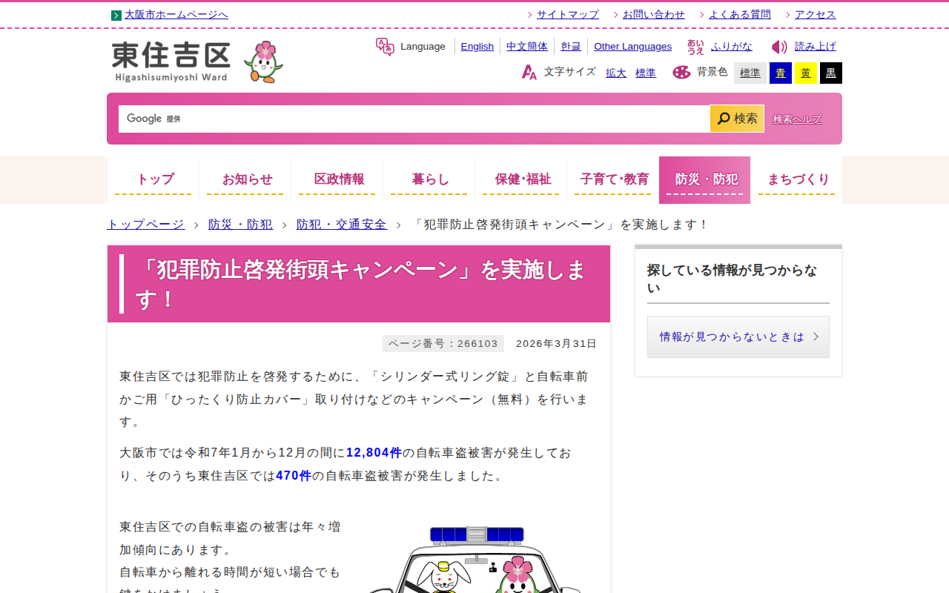The width and height of the screenshot is (949, 593).
Task: Open the 暮らし navigation tab
Action: pos(429,180)
